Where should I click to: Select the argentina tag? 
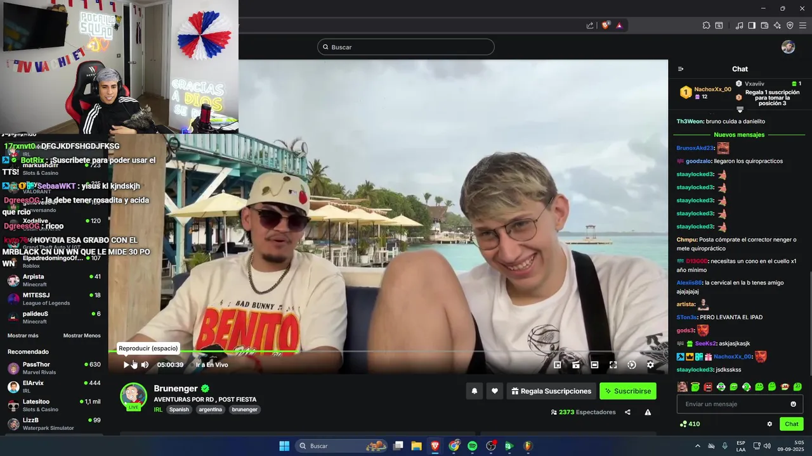tap(210, 410)
